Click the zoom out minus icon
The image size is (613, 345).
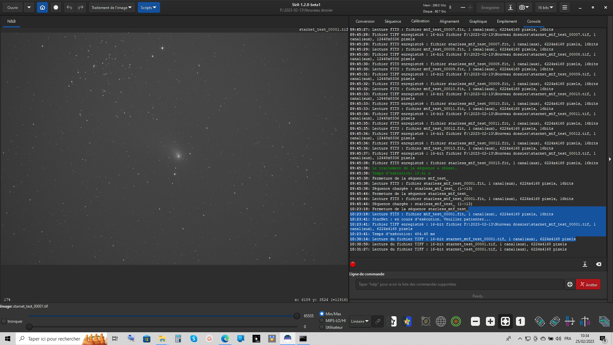pyautogui.click(x=475, y=321)
